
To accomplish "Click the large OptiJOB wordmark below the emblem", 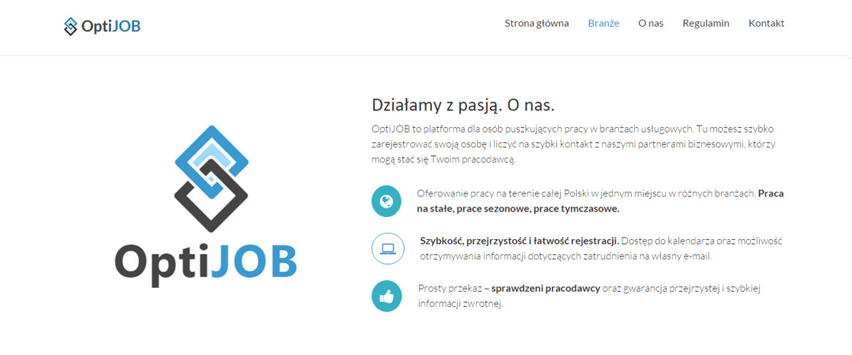I will click(205, 260).
